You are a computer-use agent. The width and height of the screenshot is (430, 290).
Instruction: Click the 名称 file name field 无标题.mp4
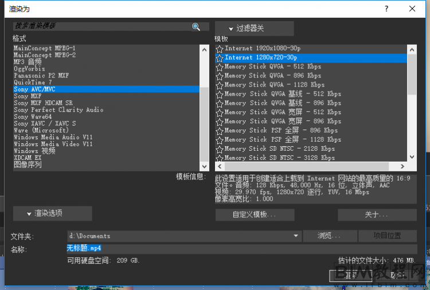[x=242, y=248]
